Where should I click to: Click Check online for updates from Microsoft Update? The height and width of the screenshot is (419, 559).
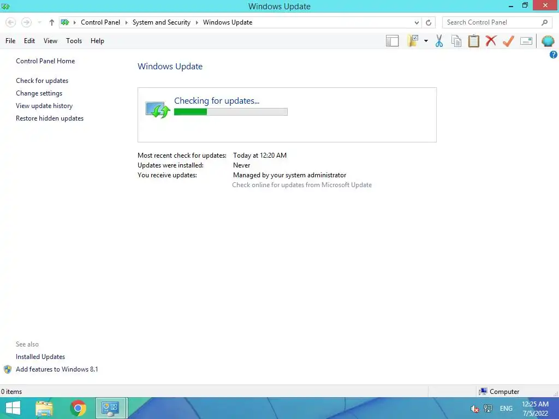click(x=302, y=185)
